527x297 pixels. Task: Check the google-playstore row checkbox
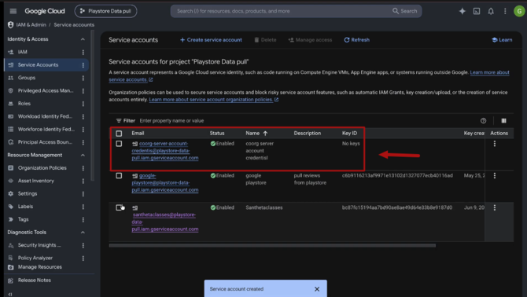click(119, 175)
